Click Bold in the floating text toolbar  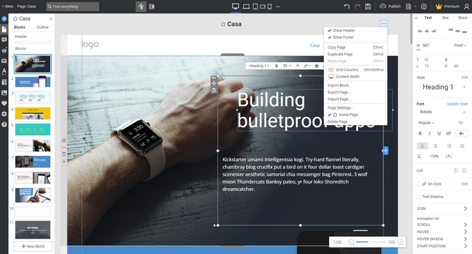click(x=276, y=65)
